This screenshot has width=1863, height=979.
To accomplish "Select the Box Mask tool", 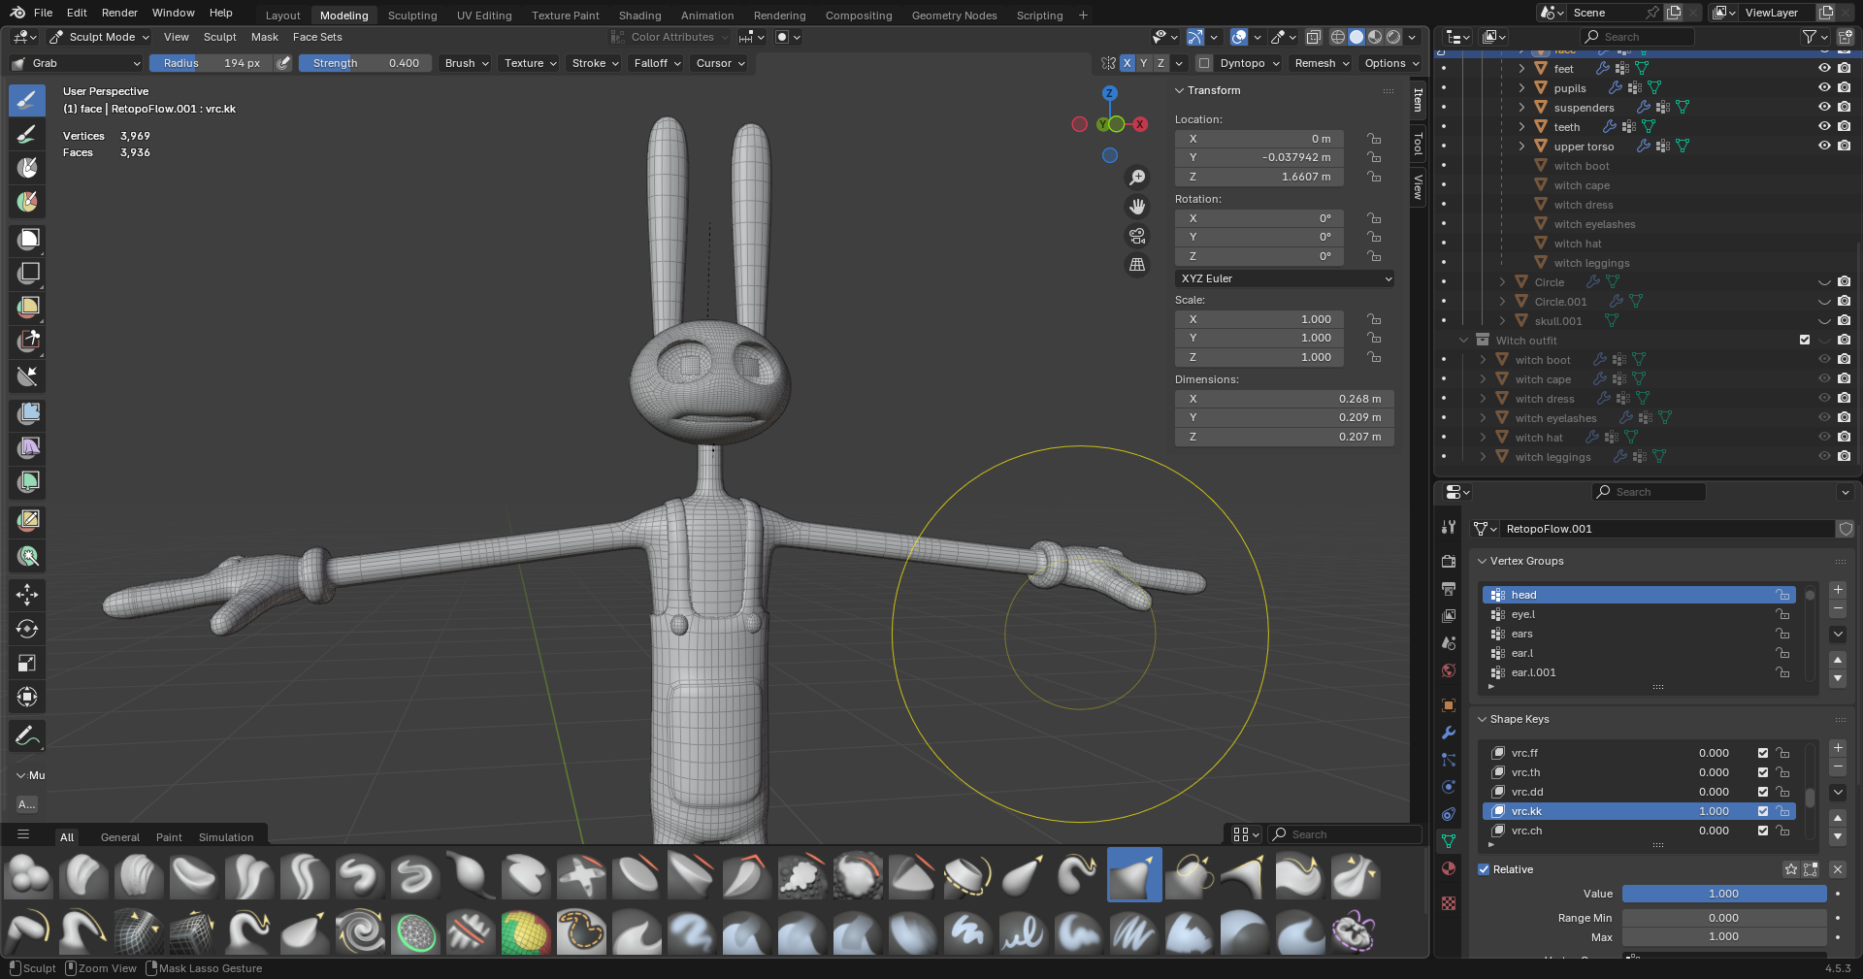I will [27, 239].
